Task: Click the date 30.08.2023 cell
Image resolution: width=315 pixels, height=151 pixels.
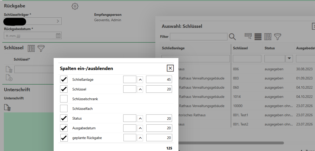Action: pyautogui.click(x=304, y=69)
